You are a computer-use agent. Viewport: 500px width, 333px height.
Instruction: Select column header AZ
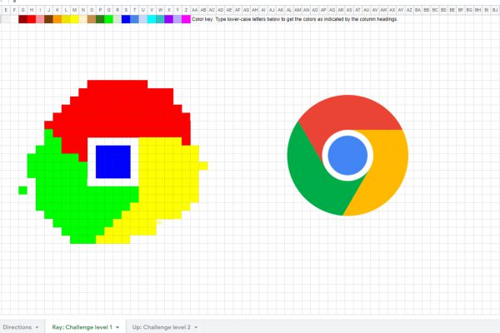coord(409,10)
